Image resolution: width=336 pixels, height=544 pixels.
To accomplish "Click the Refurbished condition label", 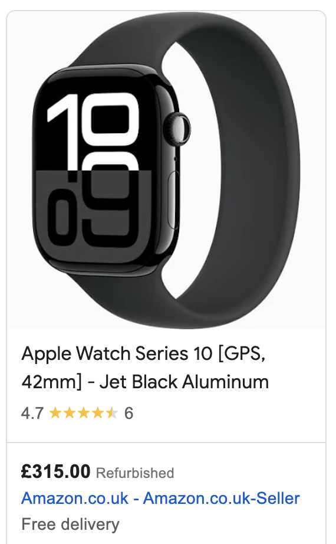I will [135, 473].
